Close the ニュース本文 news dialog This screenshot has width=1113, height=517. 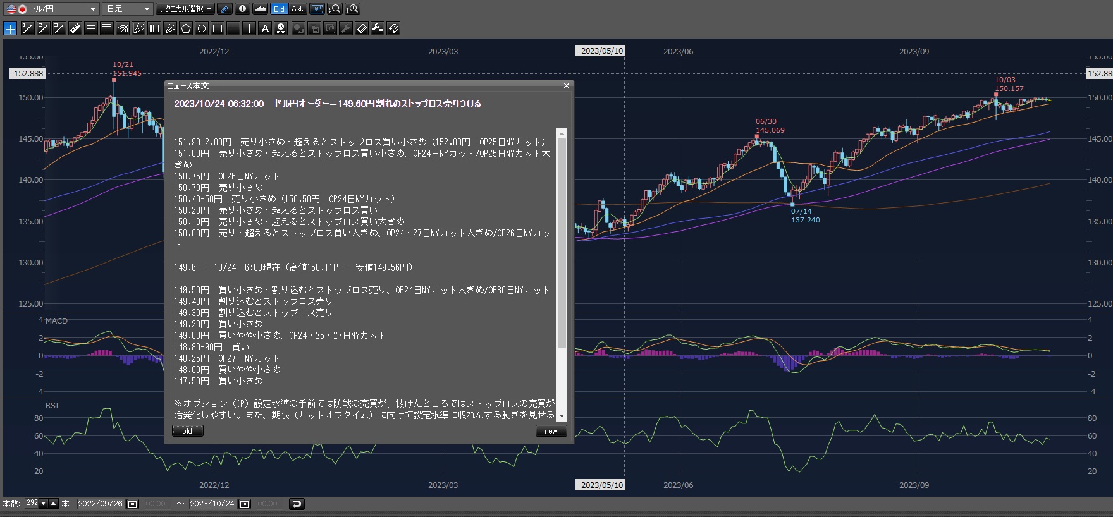pyautogui.click(x=567, y=85)
